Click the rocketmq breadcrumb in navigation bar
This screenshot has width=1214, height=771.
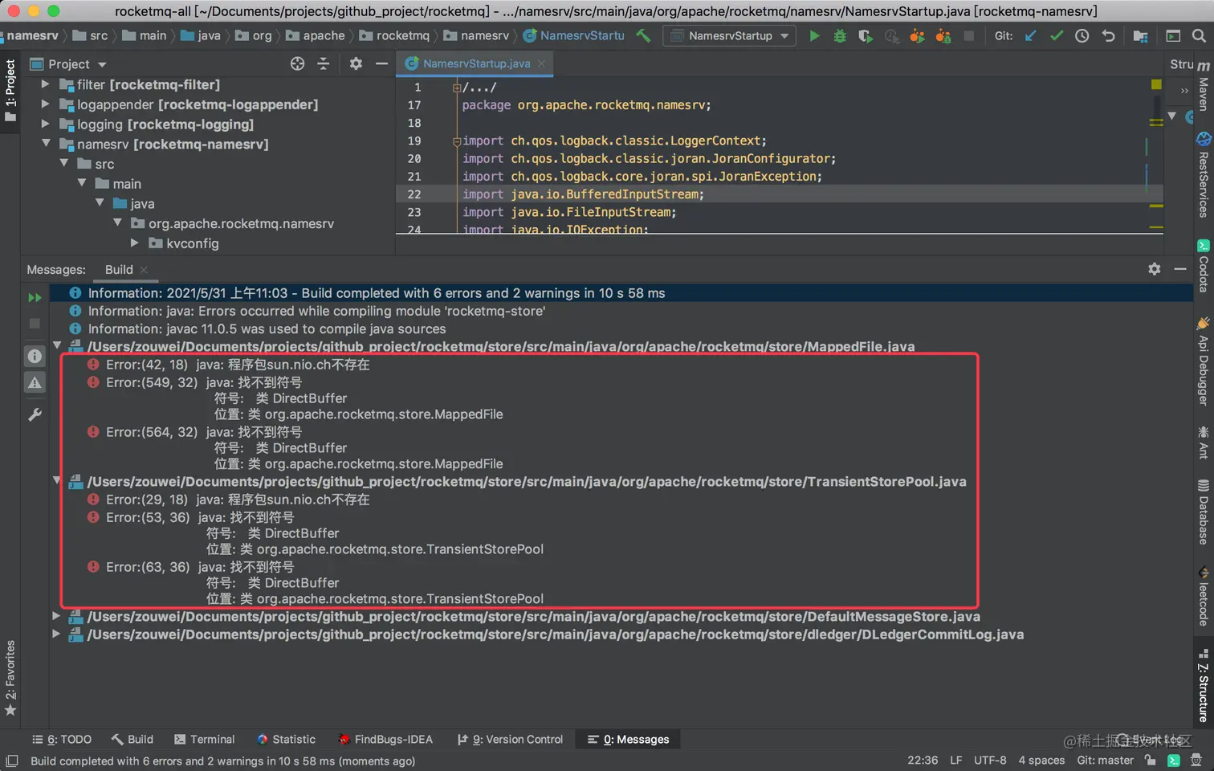coord(394,35)
